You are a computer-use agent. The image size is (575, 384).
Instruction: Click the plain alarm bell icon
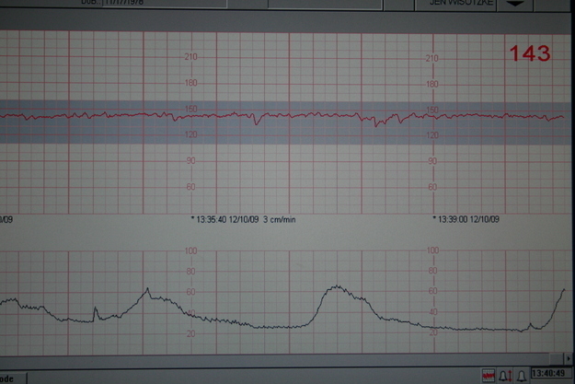pyautogui.click(x=521, y=376)
